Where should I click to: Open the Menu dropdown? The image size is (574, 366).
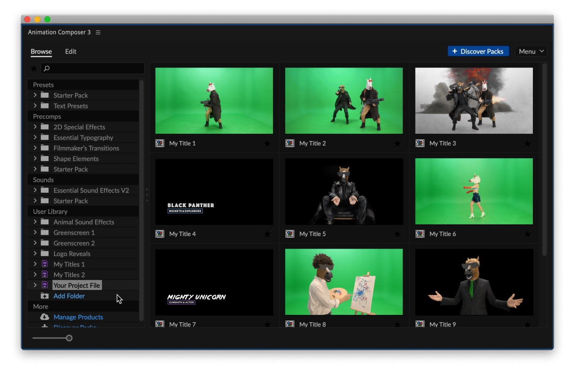pyautogui.click(x=532, y=51)
